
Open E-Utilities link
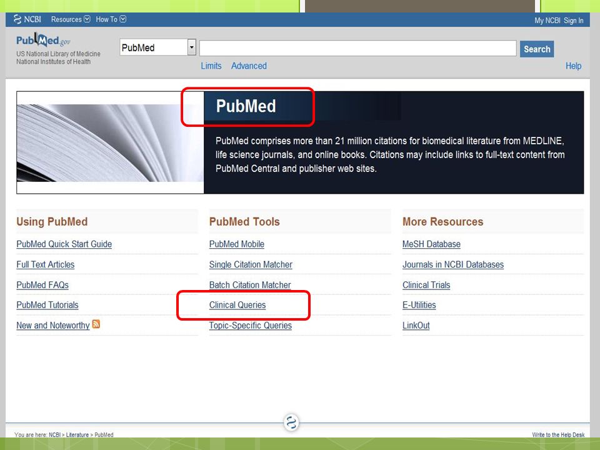[419, 305]
